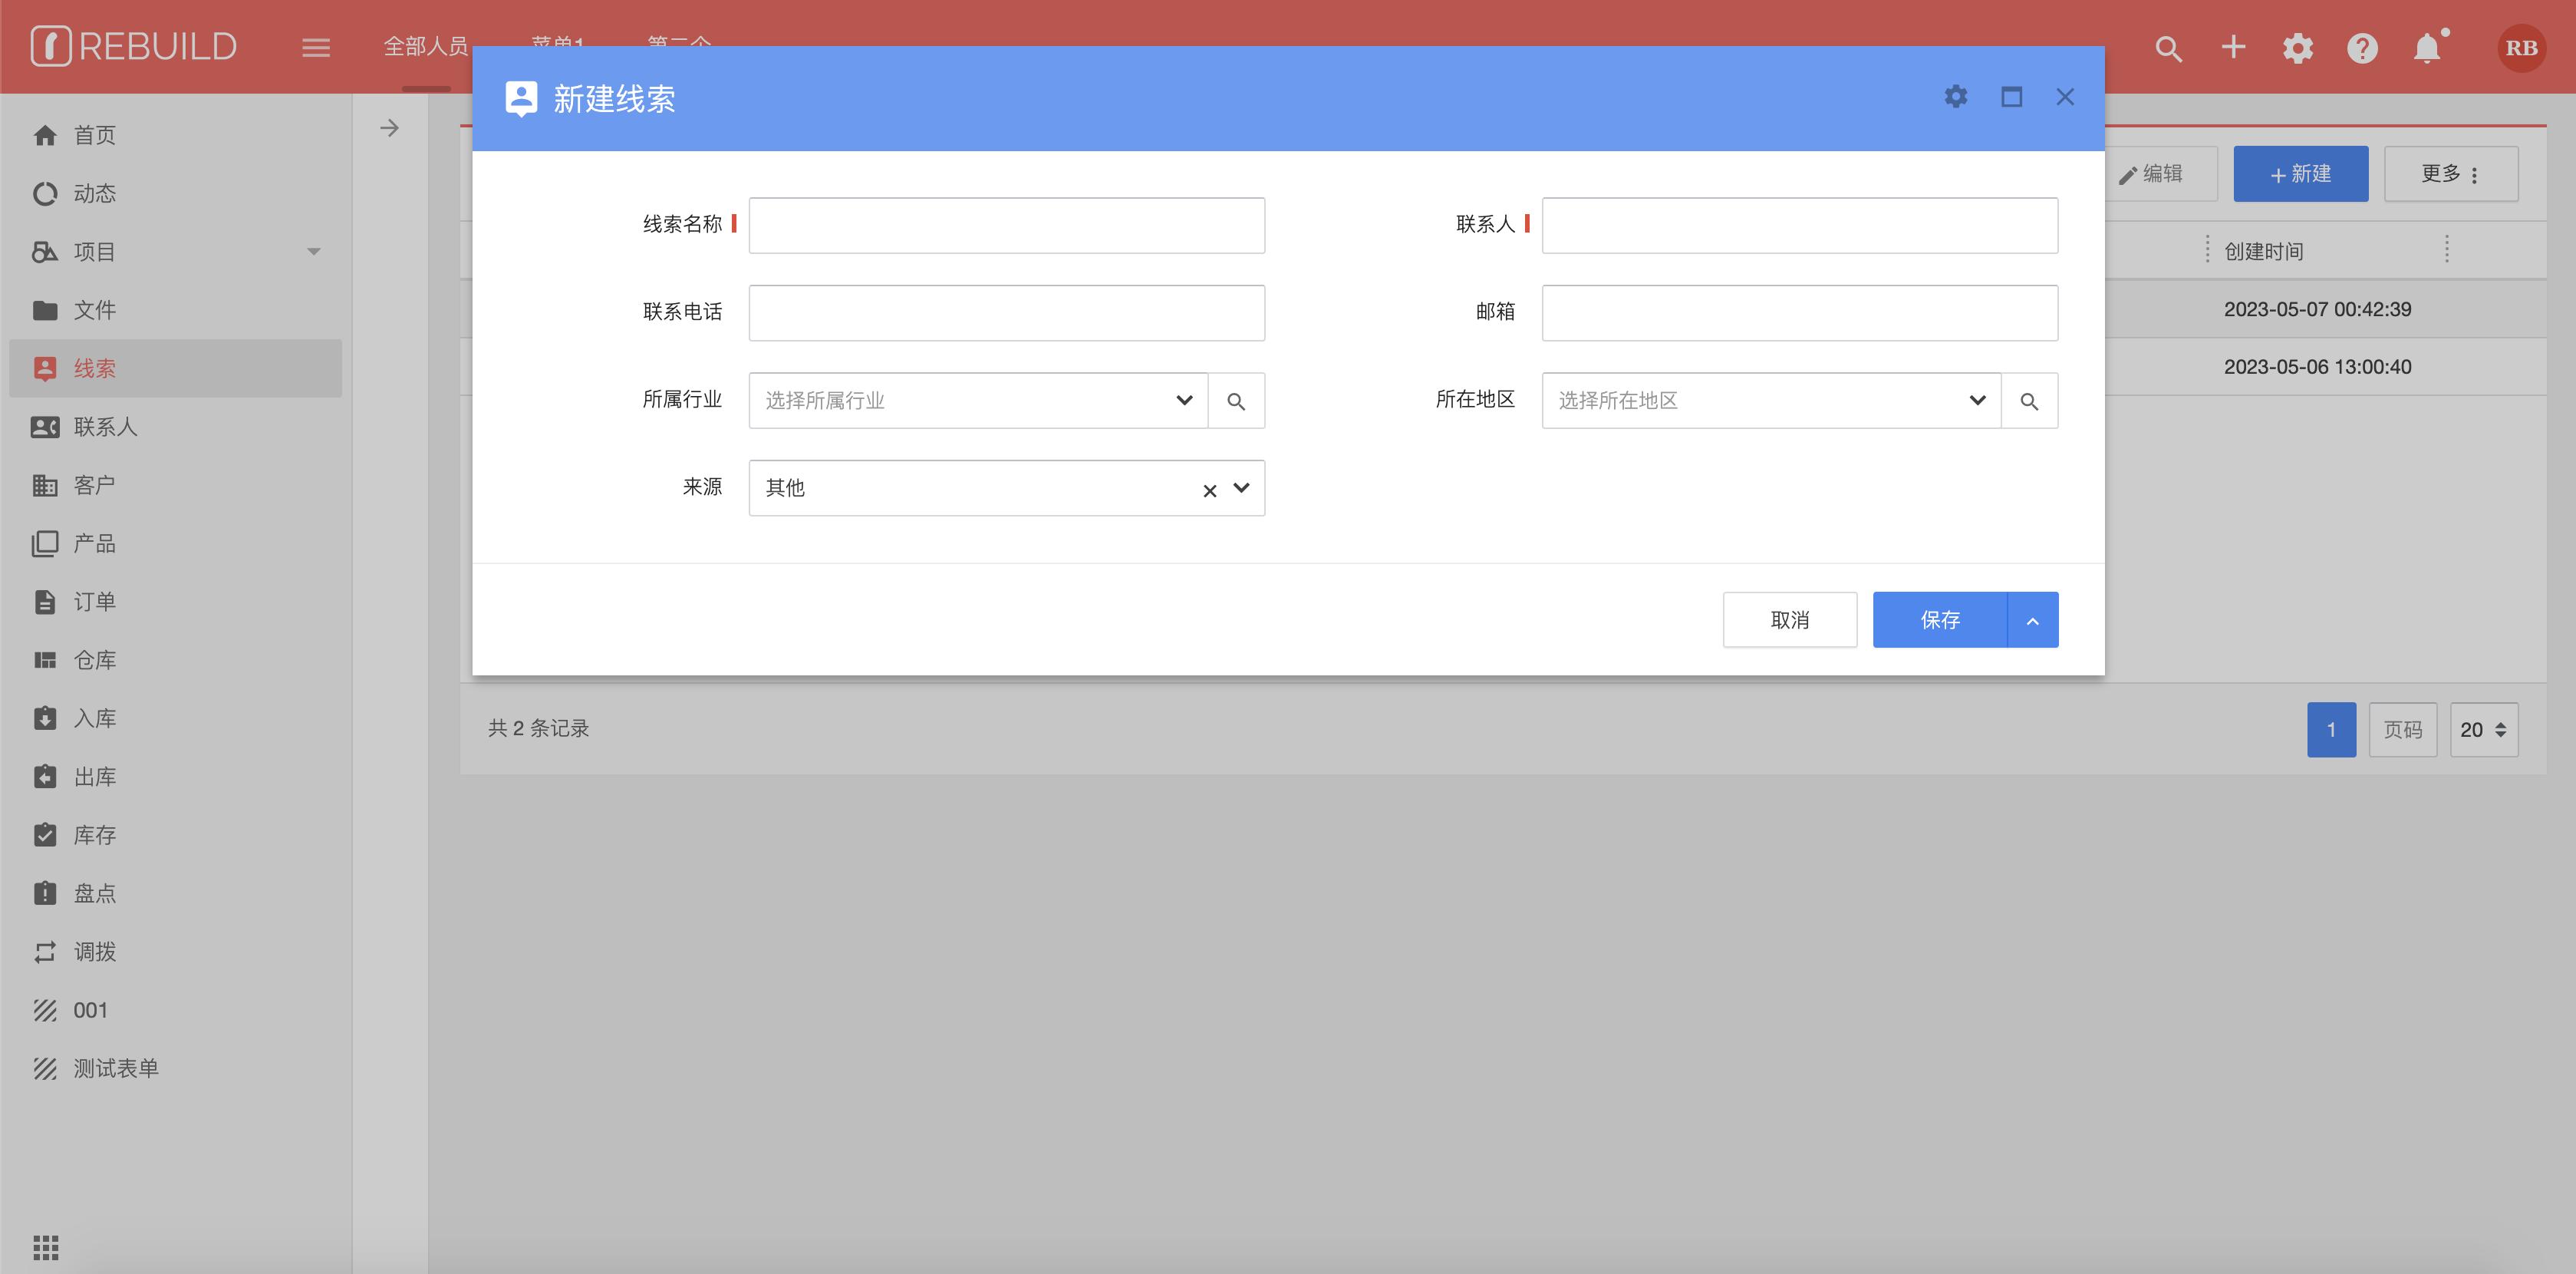This screenshot has width=2576, height=1274.
Task: Expand the 所属行业 dropdown
Action: coord(1184,401)
